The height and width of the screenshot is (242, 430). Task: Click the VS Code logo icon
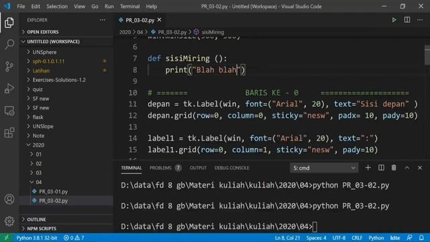[7, 6]
